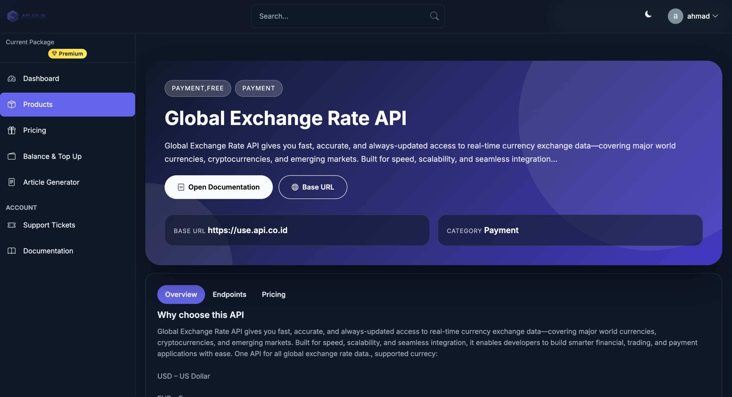
Task: Click the PAYMENT,FREE tag pill
Action: [x=198, y=88]
